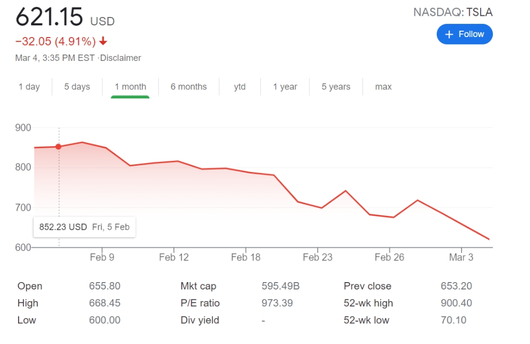Image resolution: width=530 pixels, height=344 pixels.
Task: Click the USD currency label beside price
Action: pyautogui.click(x=102, y=21)
